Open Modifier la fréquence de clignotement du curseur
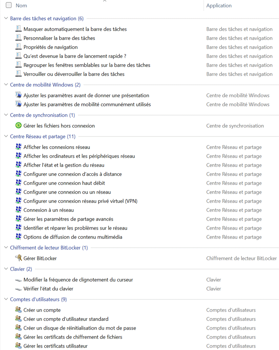 coord(78,280)
